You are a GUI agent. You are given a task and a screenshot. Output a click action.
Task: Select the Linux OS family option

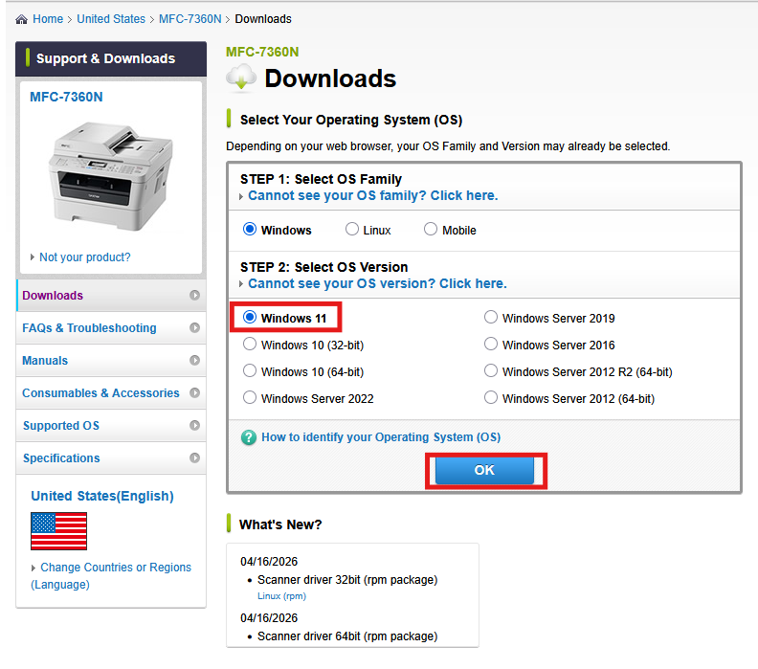(352, 229)
